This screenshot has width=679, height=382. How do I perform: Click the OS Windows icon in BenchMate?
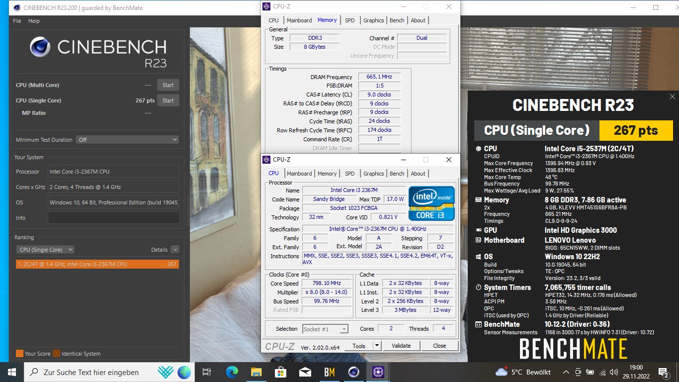point(478,257)
